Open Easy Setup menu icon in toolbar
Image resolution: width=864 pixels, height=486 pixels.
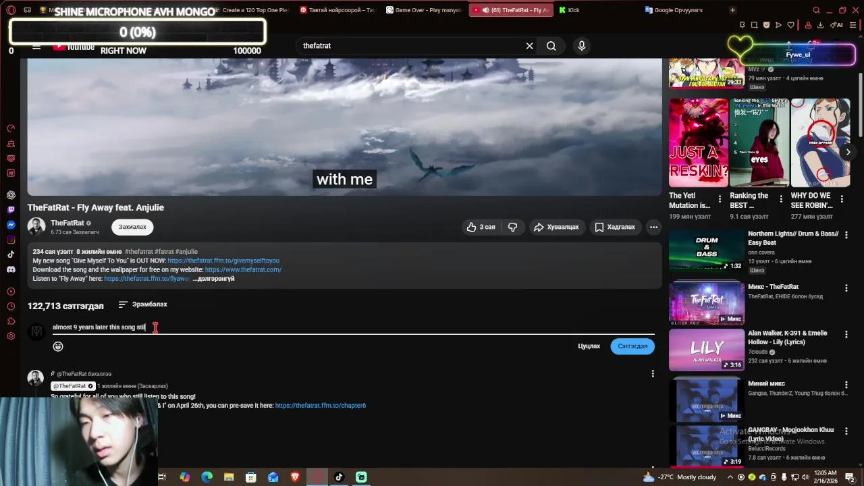(853, 26)
